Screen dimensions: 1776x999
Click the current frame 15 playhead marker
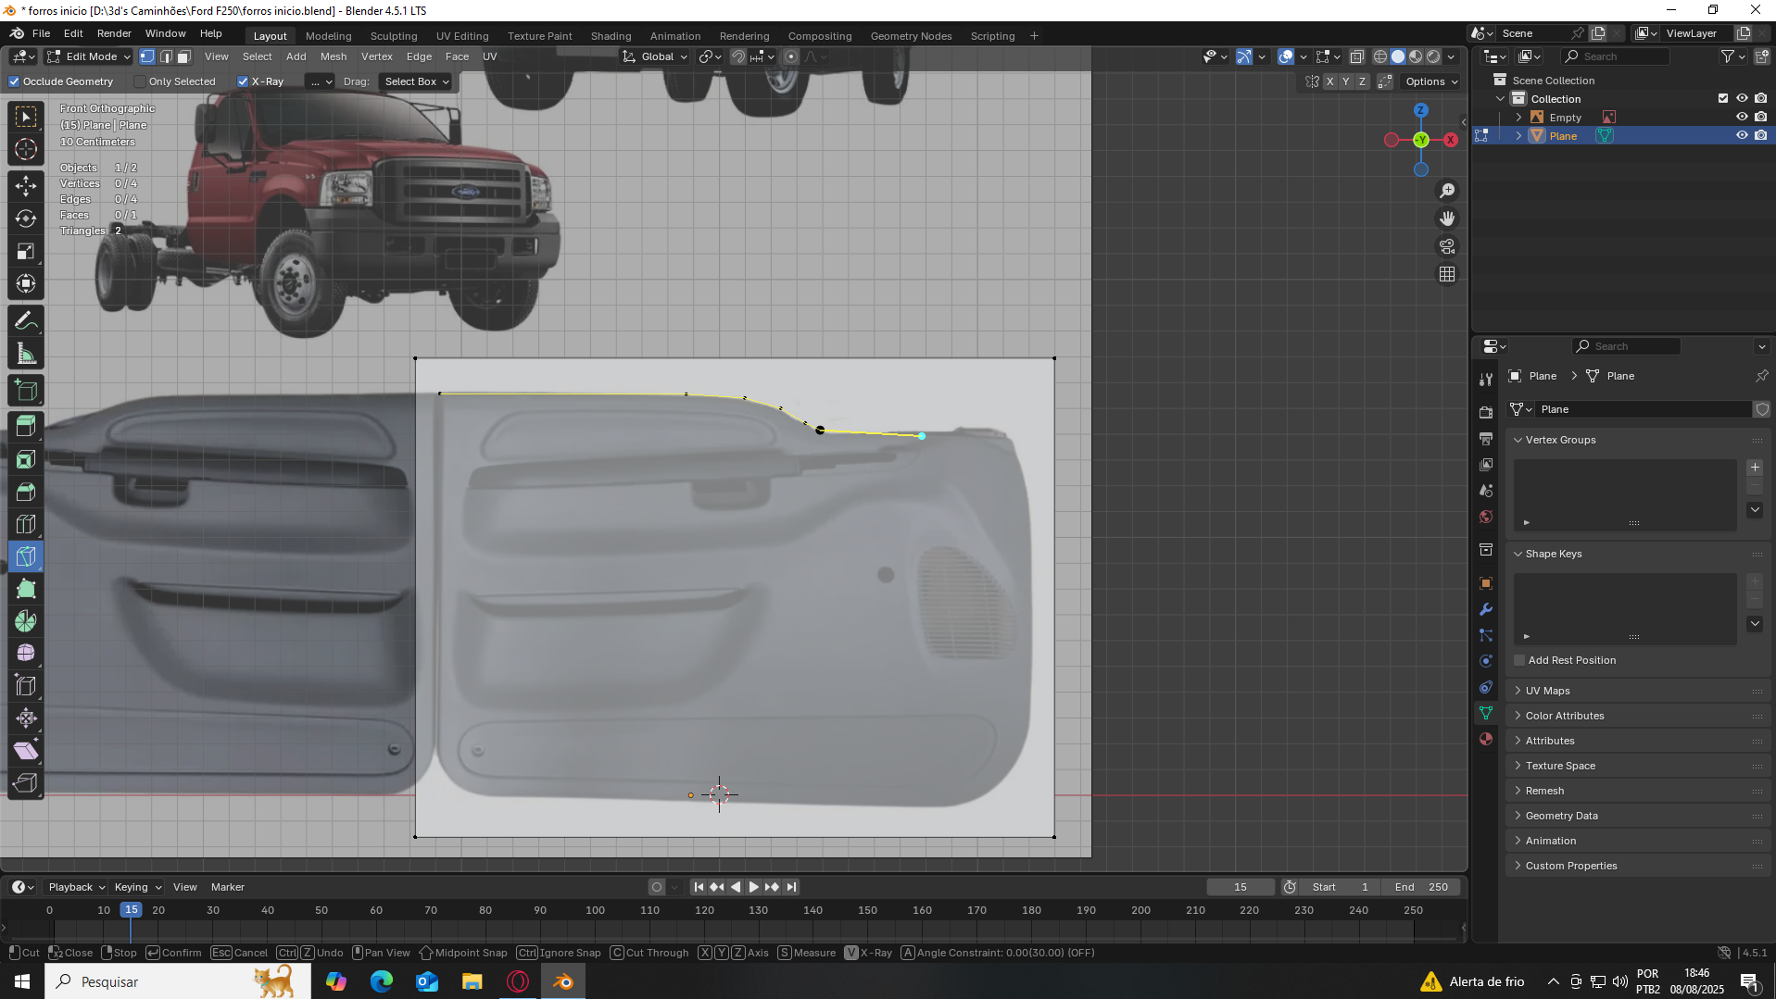click(x=132, y=910)
